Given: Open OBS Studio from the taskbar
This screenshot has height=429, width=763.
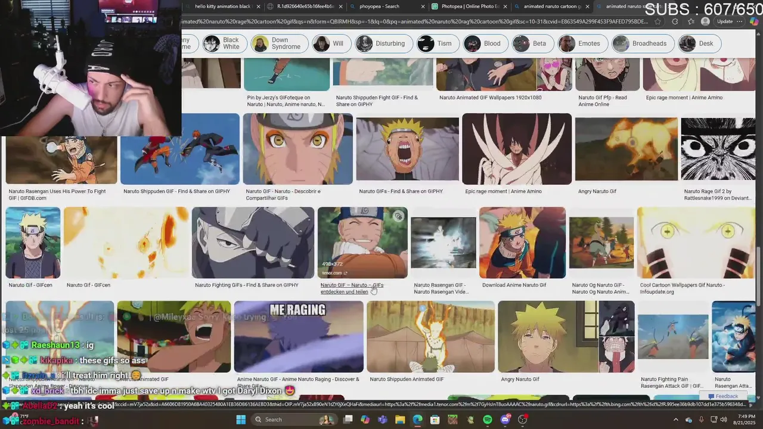Looking at the screenshot, I should pyautogui.click(x=523, y=419).
